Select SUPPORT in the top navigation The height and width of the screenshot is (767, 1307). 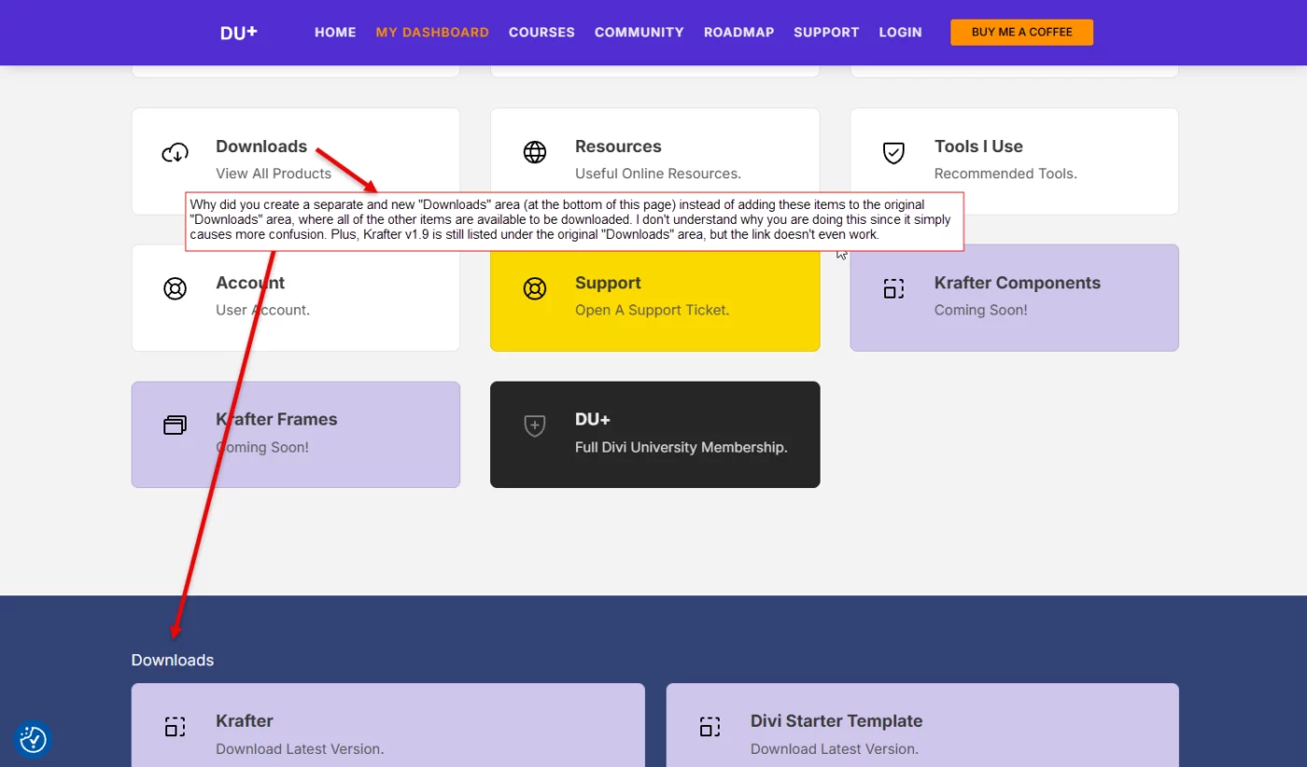[826, 33]
